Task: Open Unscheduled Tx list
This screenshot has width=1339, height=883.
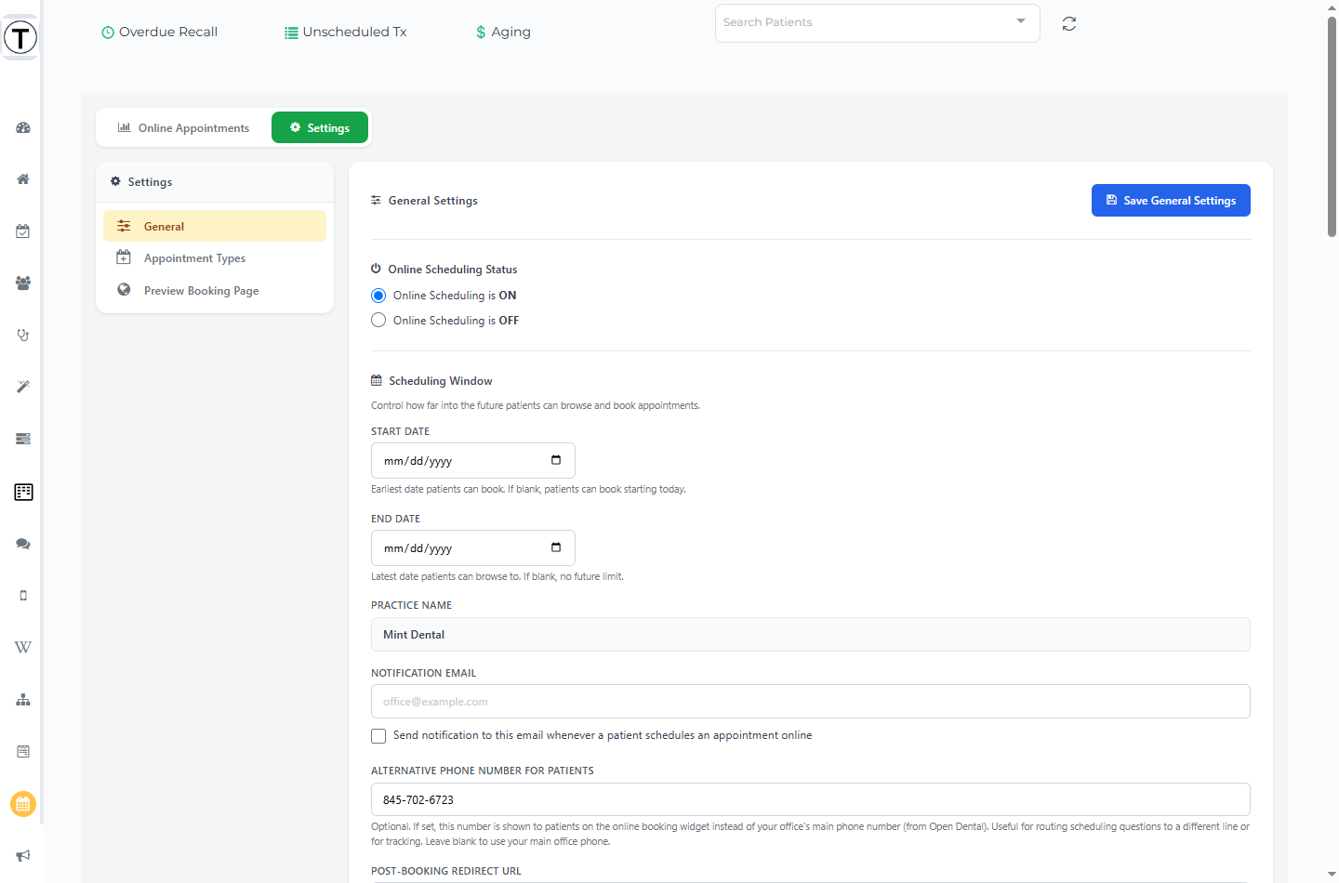Action: 346,32
